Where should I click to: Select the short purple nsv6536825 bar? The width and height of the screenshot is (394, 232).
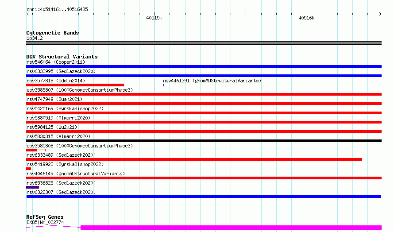pyautogui.click(x=32, y=187)
